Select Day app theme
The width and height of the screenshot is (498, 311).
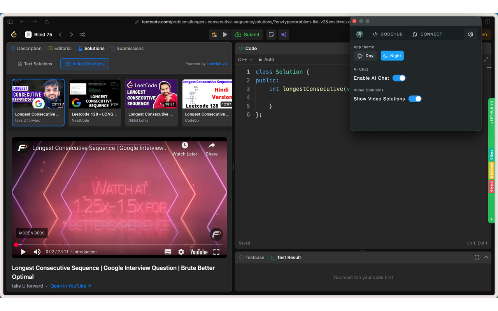[x=365, y=56]
